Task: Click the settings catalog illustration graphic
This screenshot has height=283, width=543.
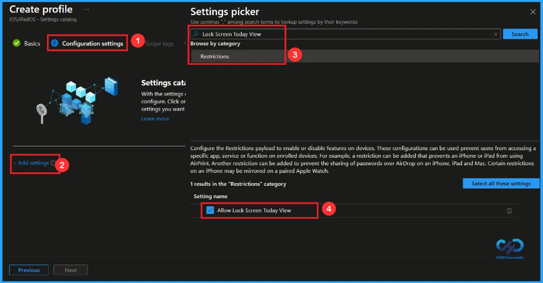Action: [78, 100]
